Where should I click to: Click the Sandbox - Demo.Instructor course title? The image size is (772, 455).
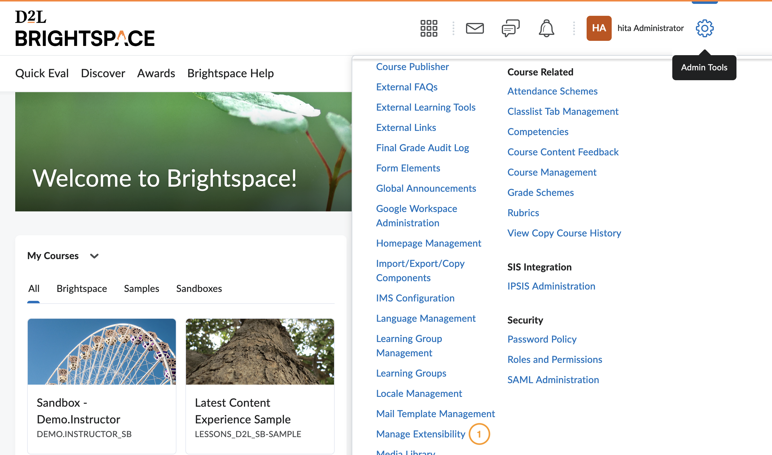(78, 411)
